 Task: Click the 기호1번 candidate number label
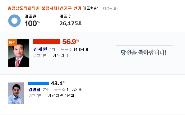[x=40, y=55]
